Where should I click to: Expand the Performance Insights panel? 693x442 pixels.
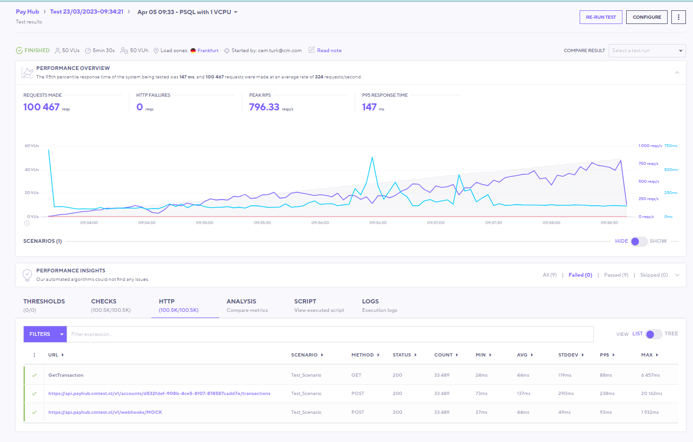pyautogui.click(x=677, y=275)
